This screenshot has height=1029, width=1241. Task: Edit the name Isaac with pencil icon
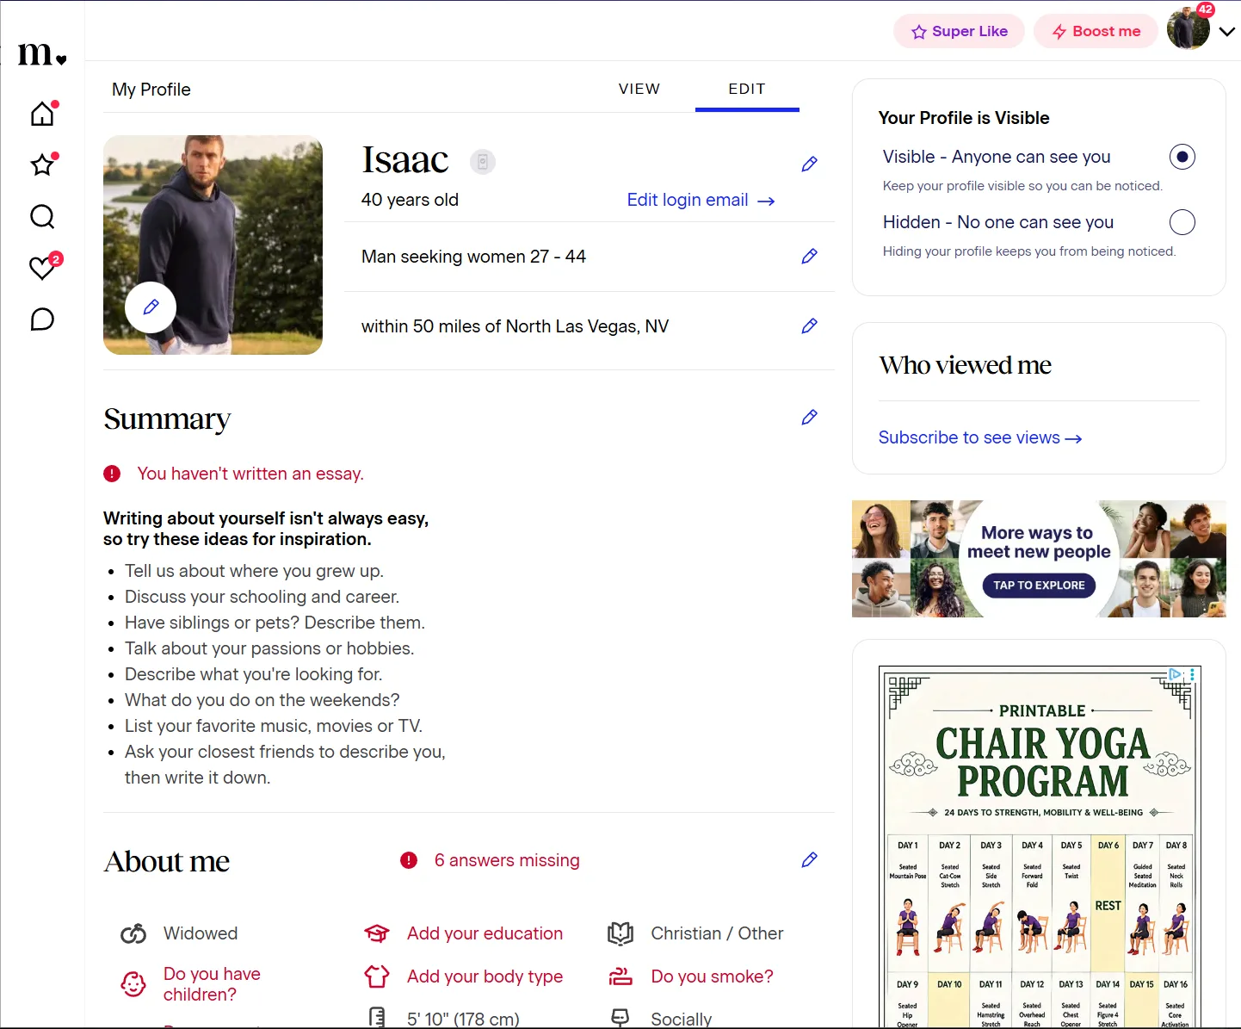click(809, 164)
